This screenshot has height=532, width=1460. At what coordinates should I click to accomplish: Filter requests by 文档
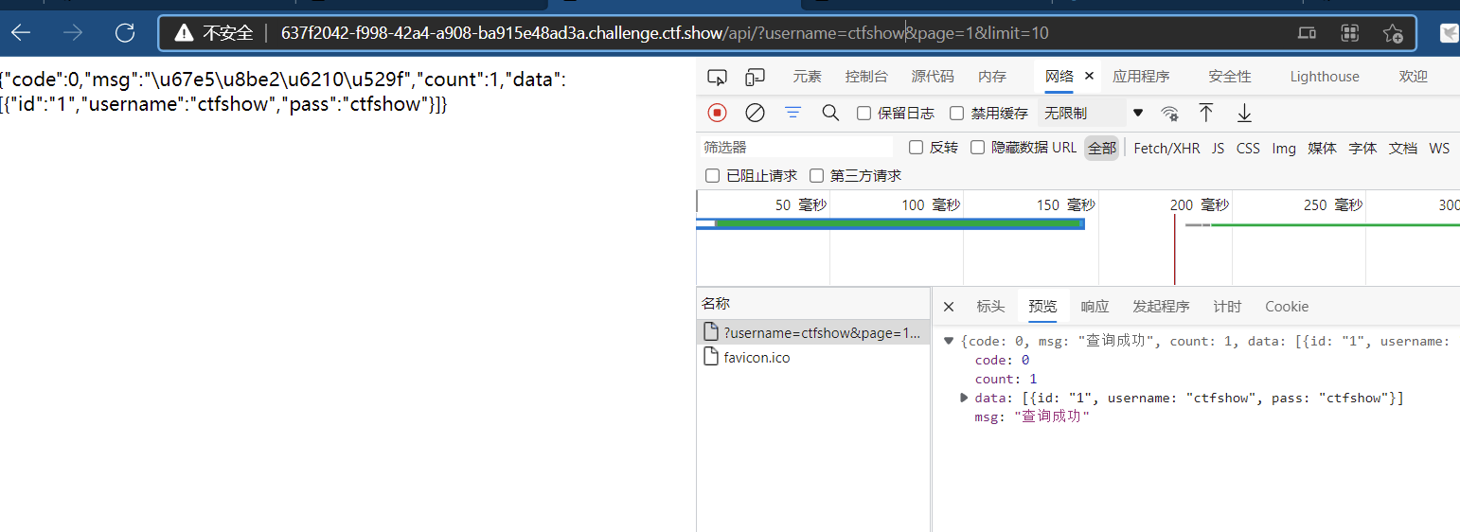click(1402, 148)
